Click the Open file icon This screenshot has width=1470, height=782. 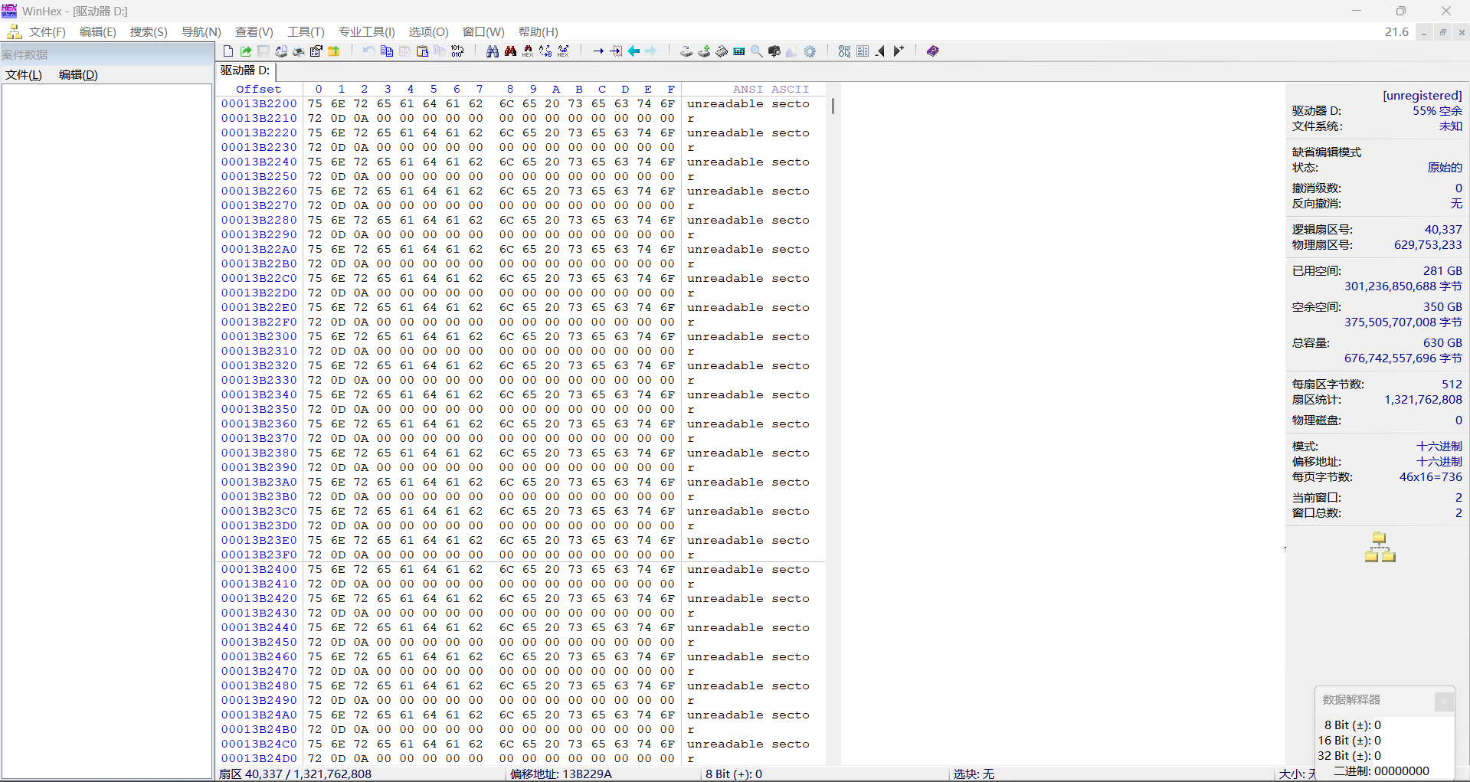pos(246,51)
